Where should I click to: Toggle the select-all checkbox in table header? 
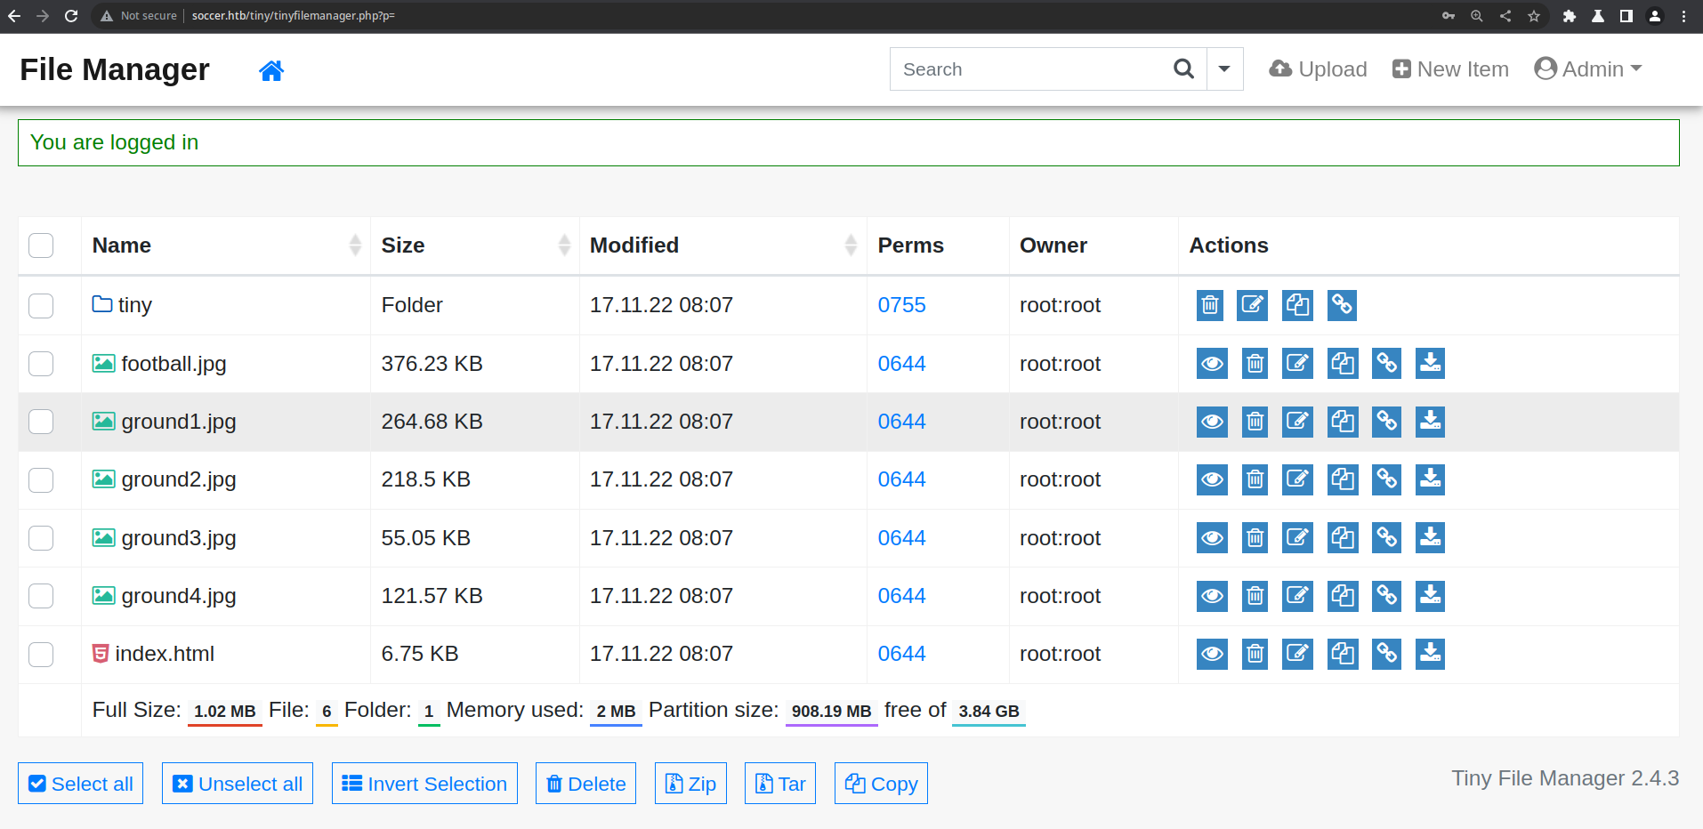(41, 245)
